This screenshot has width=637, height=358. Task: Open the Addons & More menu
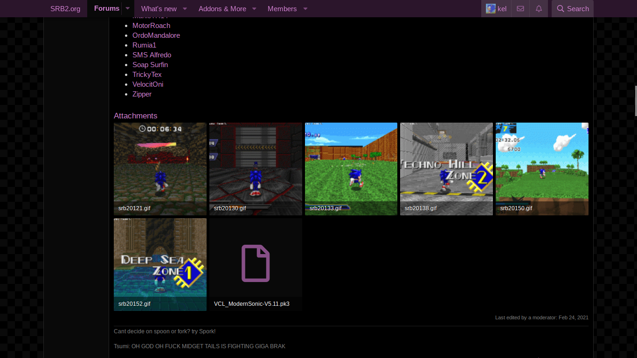click(222, 9)
